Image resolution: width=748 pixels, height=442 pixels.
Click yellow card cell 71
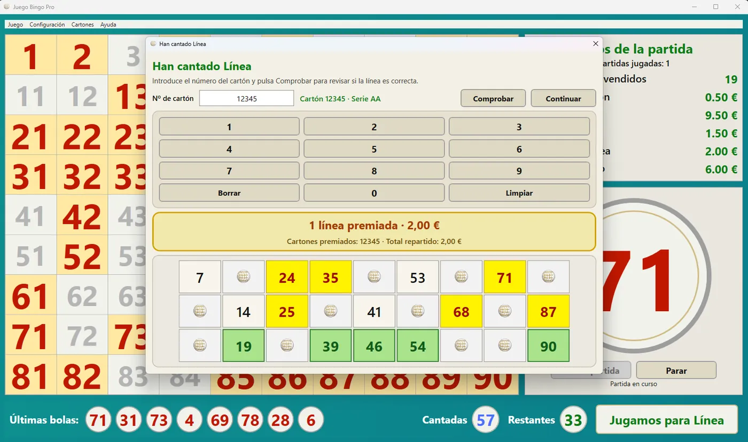click(505, 277)
